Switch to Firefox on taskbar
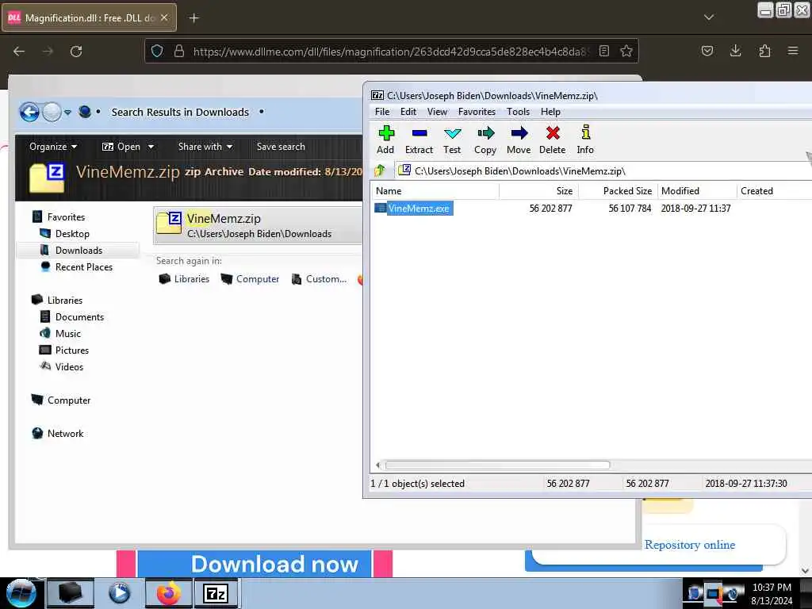The image size is (812, 609). coord(168,593)
